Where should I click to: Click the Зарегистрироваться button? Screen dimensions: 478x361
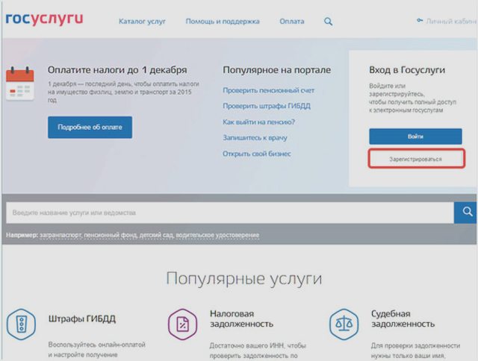[x=417, y=159]
